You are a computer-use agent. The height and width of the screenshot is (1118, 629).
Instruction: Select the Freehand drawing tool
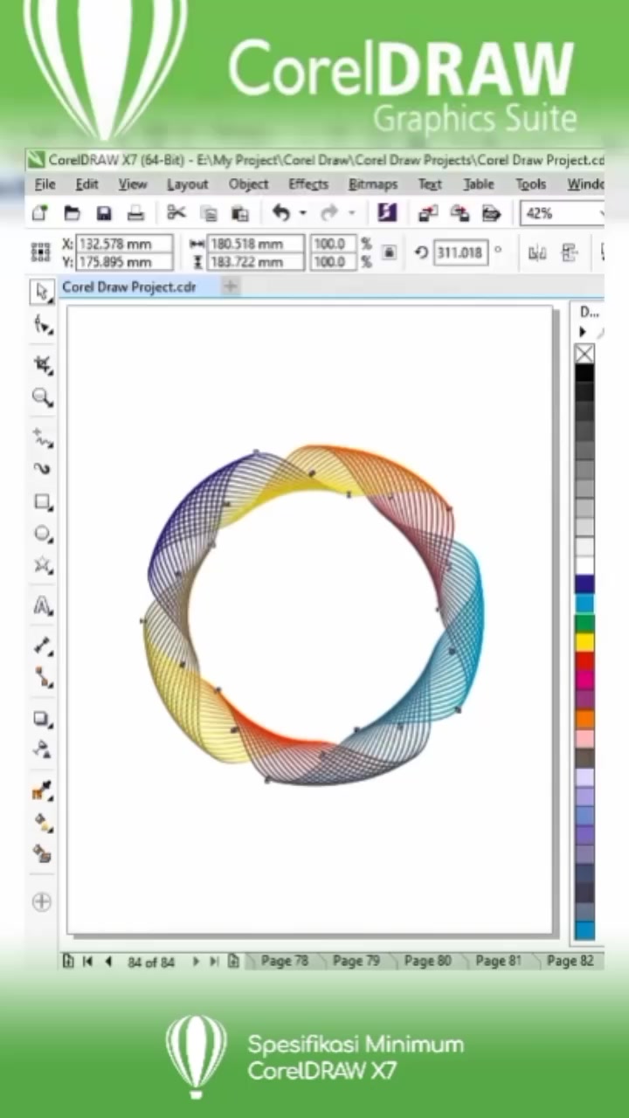41,438
